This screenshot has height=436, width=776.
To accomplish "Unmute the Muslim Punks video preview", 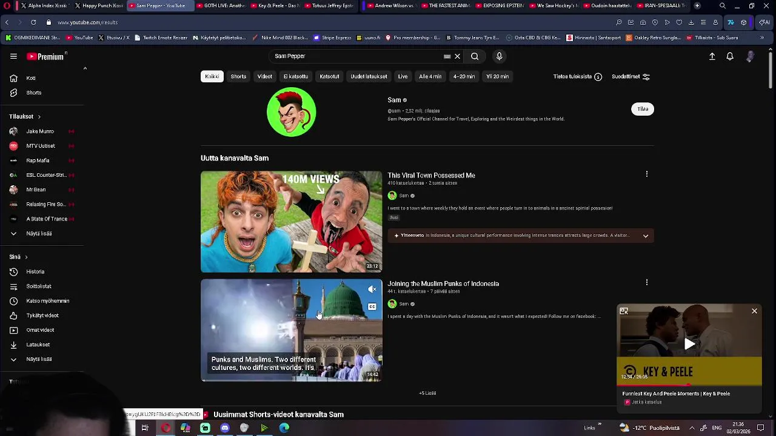I will (x=372, y=289).
